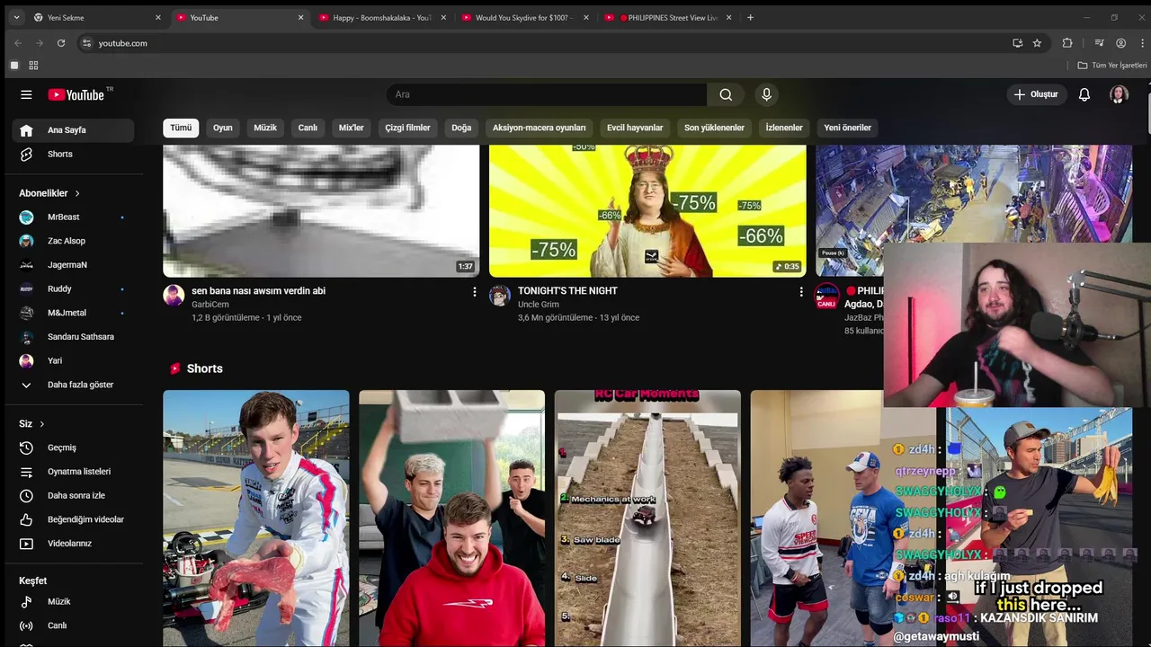Expand the Abonelikler section chevron
The width and height of the screenshot is (1151, 647).
click(x=77, y=193)
